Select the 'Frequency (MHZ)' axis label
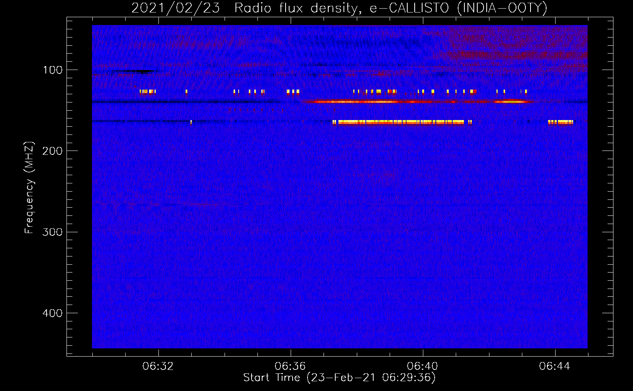The width and height of the screenshot is (633, 391). (29, 188)
